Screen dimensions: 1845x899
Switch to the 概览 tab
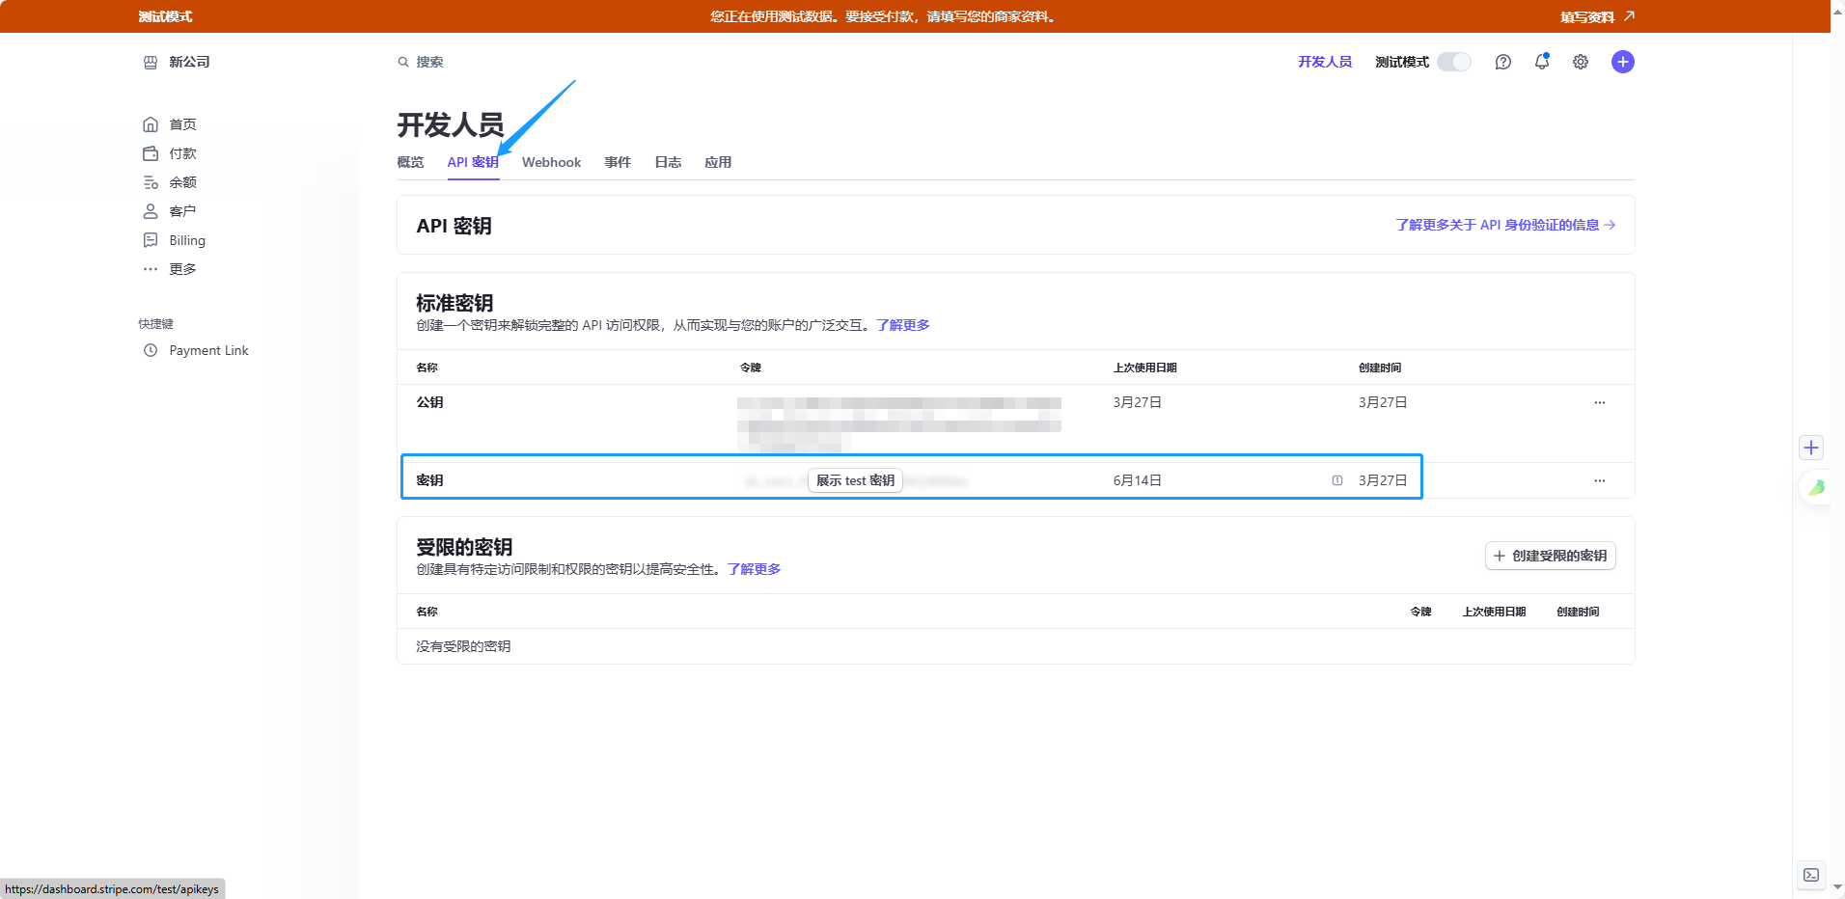pos(410,162)
